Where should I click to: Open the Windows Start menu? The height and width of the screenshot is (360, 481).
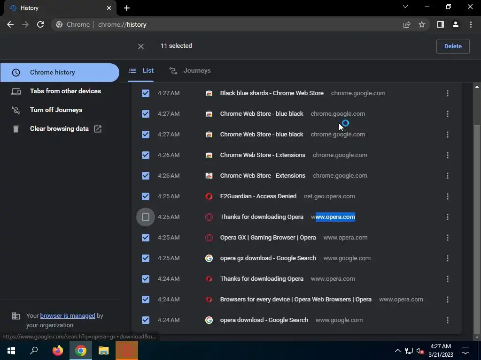(x=11, y=351)
